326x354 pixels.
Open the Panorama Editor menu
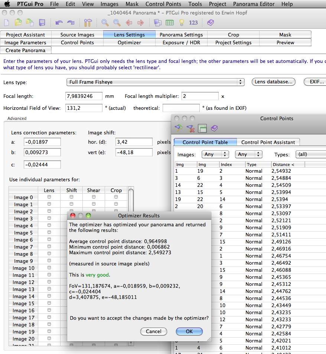click(x=254, y=4)
